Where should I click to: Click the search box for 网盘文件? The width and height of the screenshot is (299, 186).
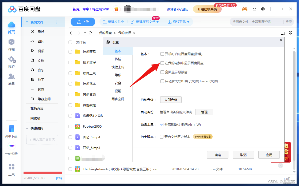coord(256,22)
